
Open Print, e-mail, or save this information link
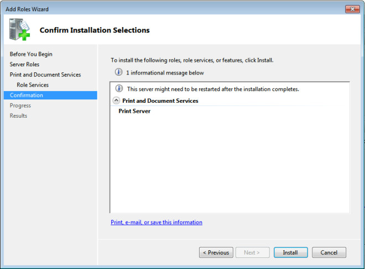[157, 222]
